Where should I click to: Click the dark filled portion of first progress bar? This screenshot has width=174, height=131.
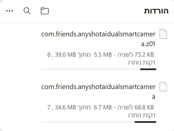click(x=148, y=69)
